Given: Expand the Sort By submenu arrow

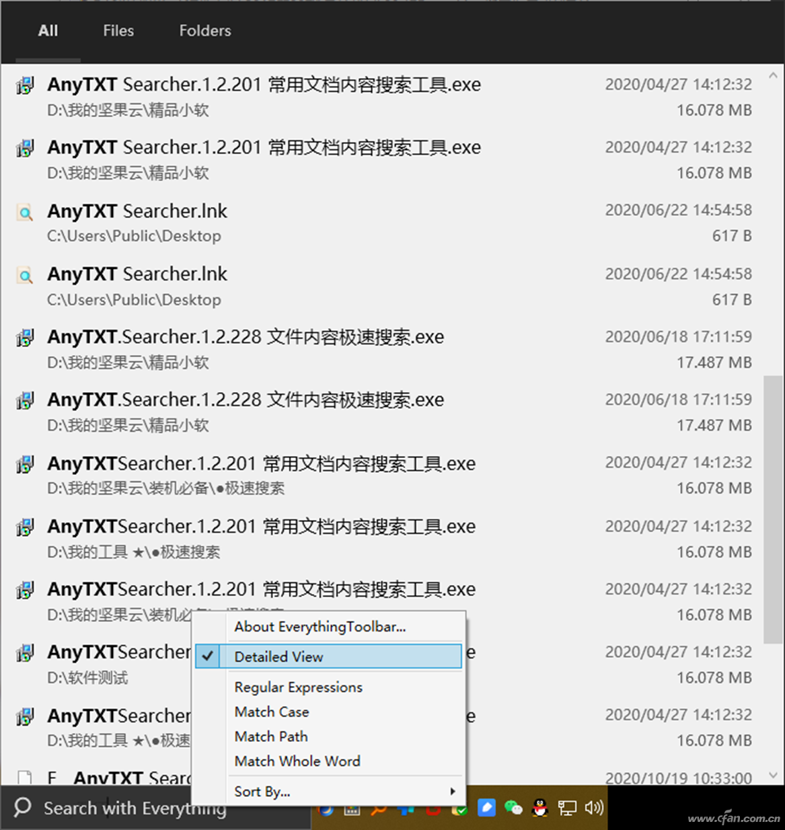Looking at the screenshot, I should point(453,792).
